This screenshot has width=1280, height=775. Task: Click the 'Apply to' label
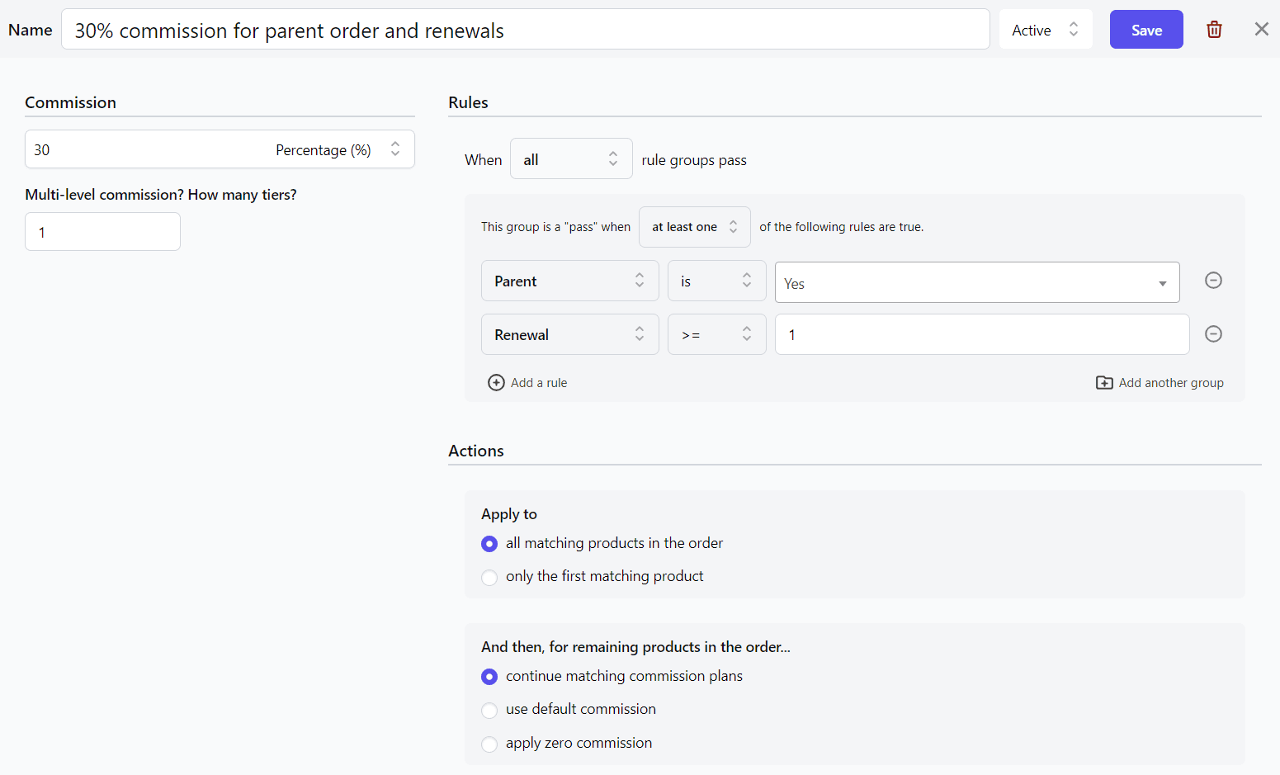(x=508, y=514)
